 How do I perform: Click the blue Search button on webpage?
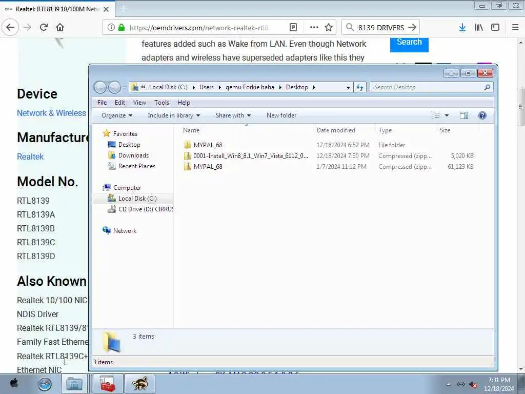click(409, 44)
